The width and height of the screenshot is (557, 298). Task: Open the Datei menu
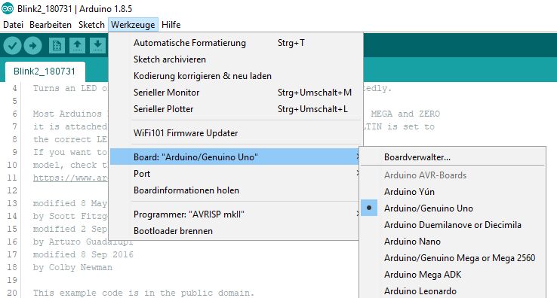pos(13,25)
